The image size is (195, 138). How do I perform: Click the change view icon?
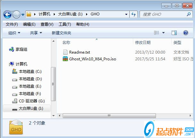click(157, 33)
